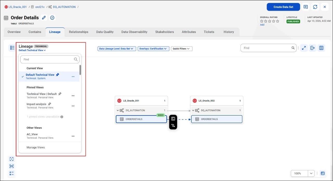Click the pin icon on Default Technical View
Screen dimensions: 333x181
tap(57, 75)
